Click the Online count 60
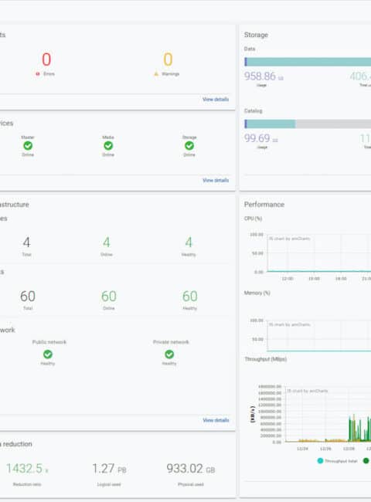This screenshot has width=371, height=502. click(x=109, y=296)
